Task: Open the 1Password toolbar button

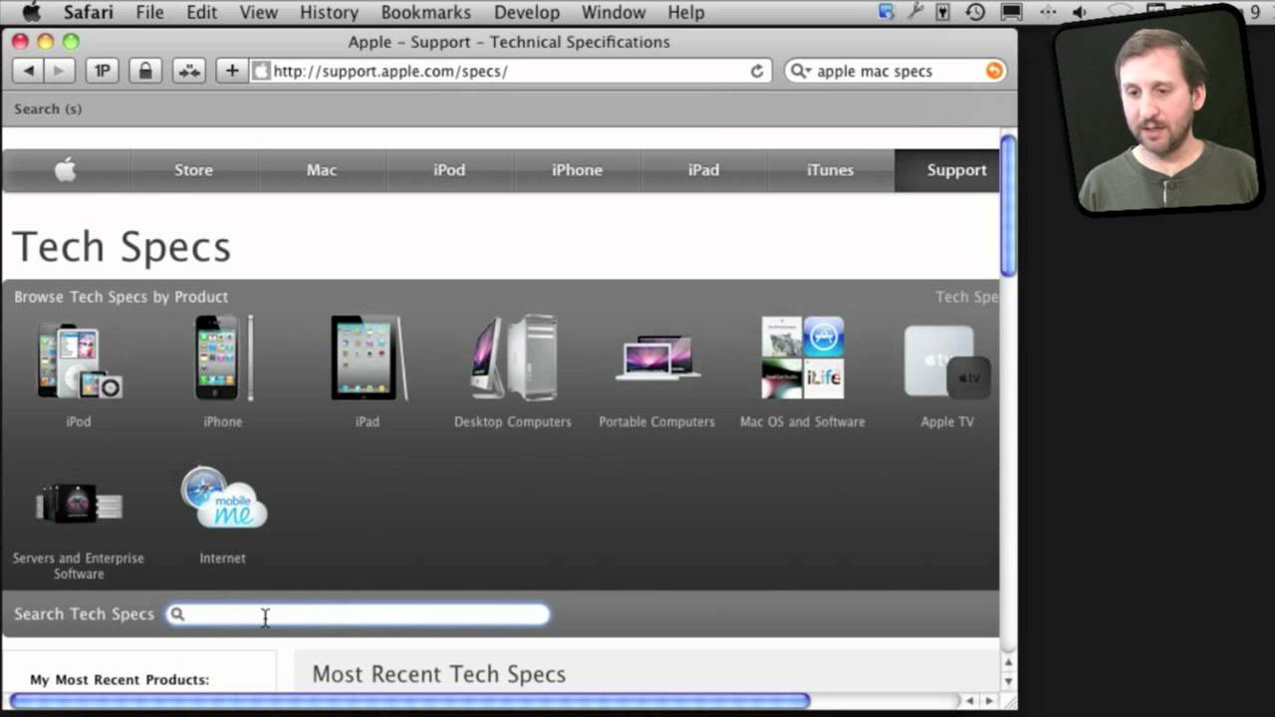Action: (x=102, y=71)
